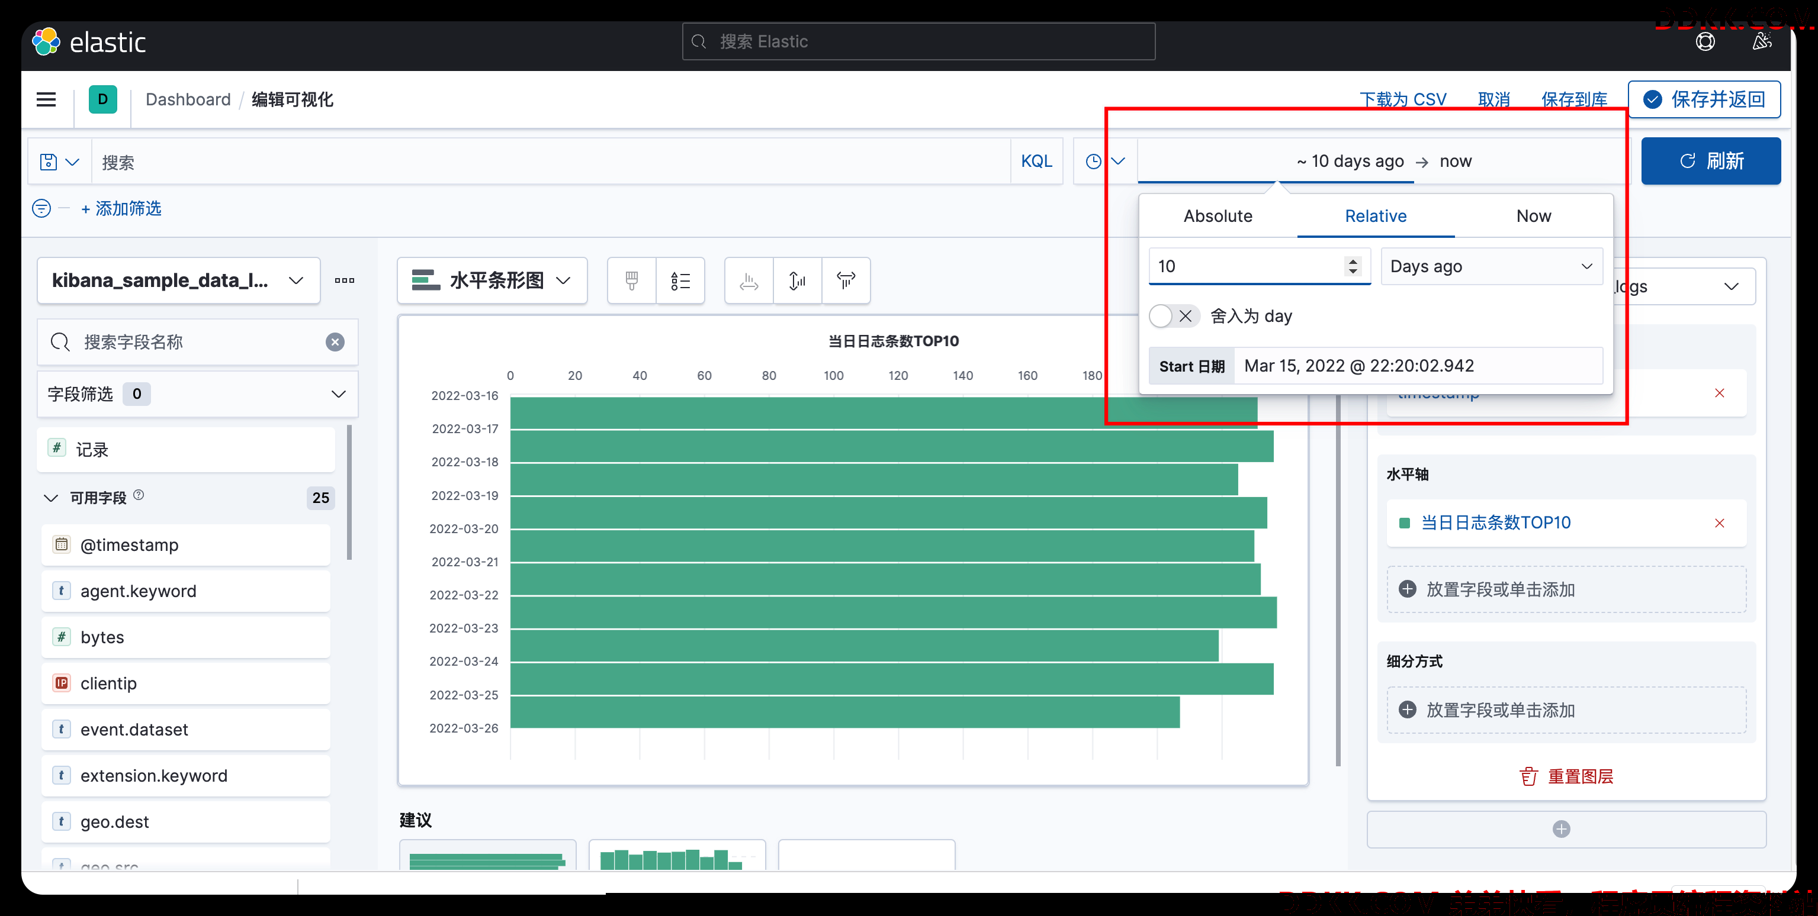
Task: Expand the 字段筛选 filter dropdown
Action: click(197, 394)
